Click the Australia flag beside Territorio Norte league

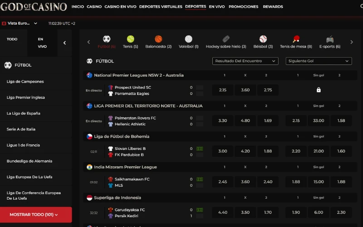point(89,106)
